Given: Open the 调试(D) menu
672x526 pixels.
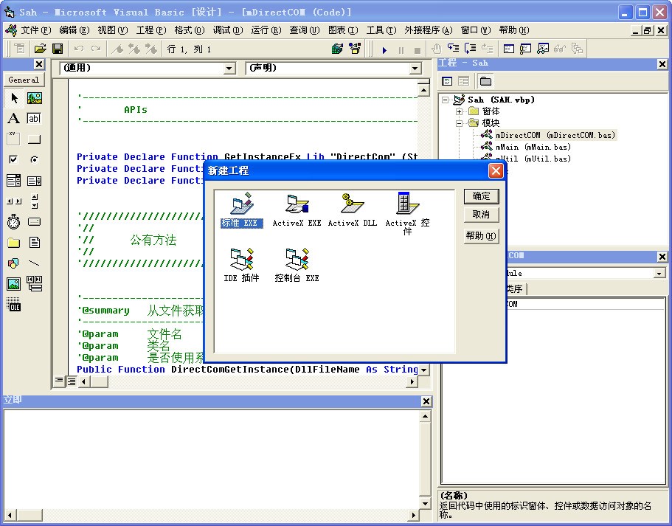Looking at the screenshot, I should pyautogui.click(x=227, y=30).
